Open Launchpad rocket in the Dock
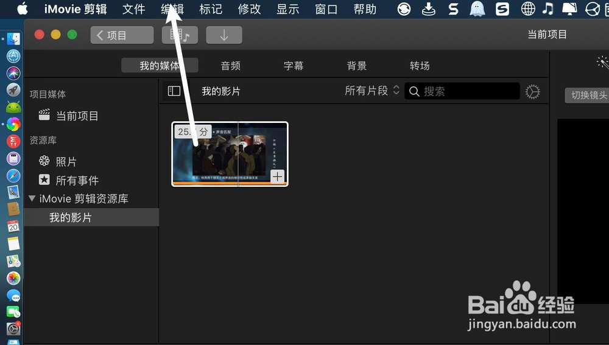The image size is (609, 345). point(13,90)
